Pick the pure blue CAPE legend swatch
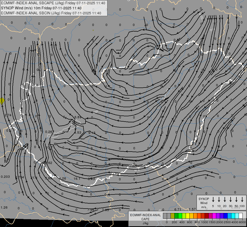This screenshot has width=247, height=227. coord(225,216)
